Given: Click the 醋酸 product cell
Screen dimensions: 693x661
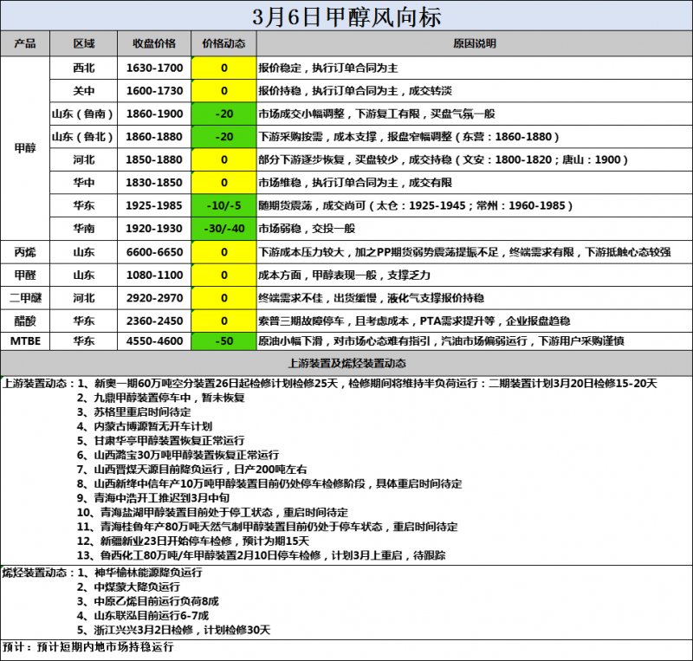Looking at the screenshot, I should 25,321.
